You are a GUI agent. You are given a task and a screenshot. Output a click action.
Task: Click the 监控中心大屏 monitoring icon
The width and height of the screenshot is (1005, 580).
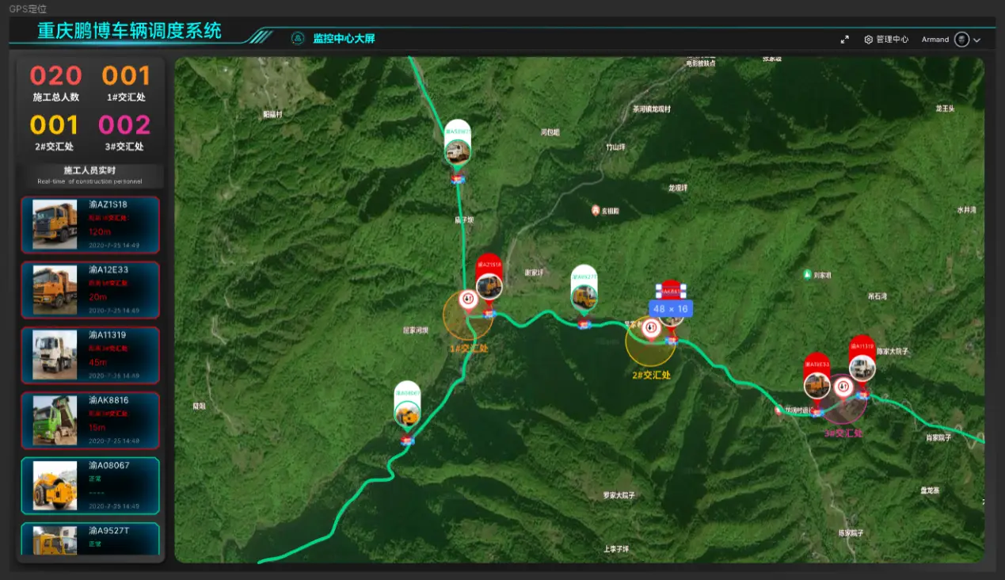[x=298, y=38]
